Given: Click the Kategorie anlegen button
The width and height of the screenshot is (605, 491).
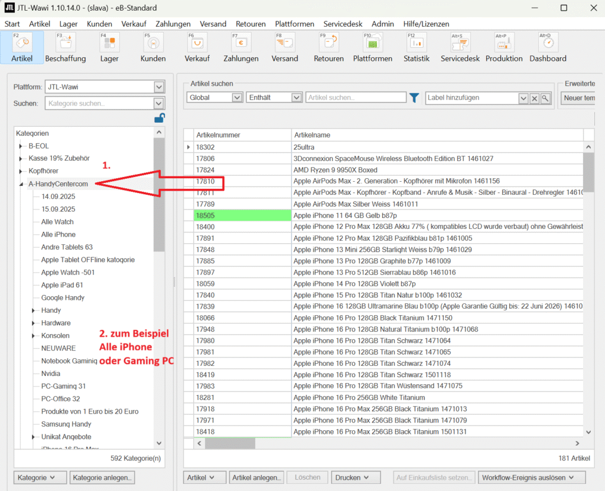Looking at the screenshot, I should [103, 477].
